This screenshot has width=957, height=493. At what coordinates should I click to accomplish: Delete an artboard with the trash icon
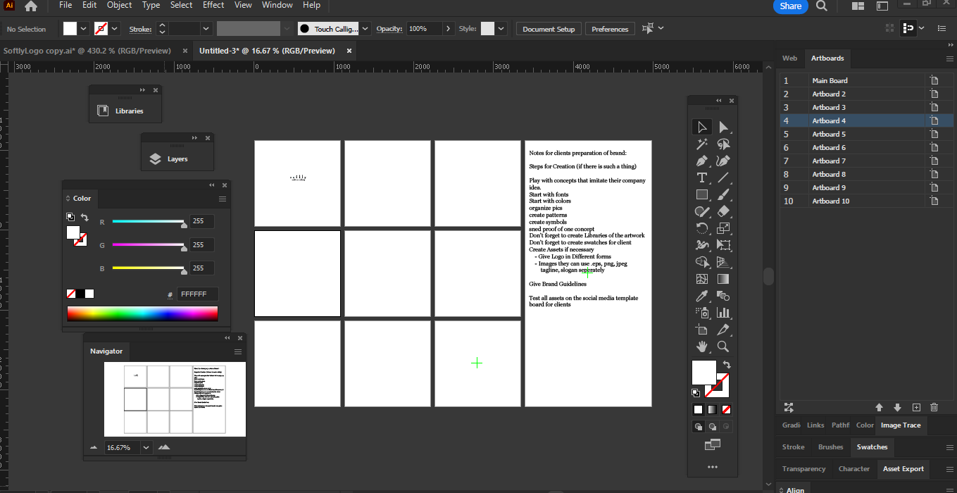point(934,407)
